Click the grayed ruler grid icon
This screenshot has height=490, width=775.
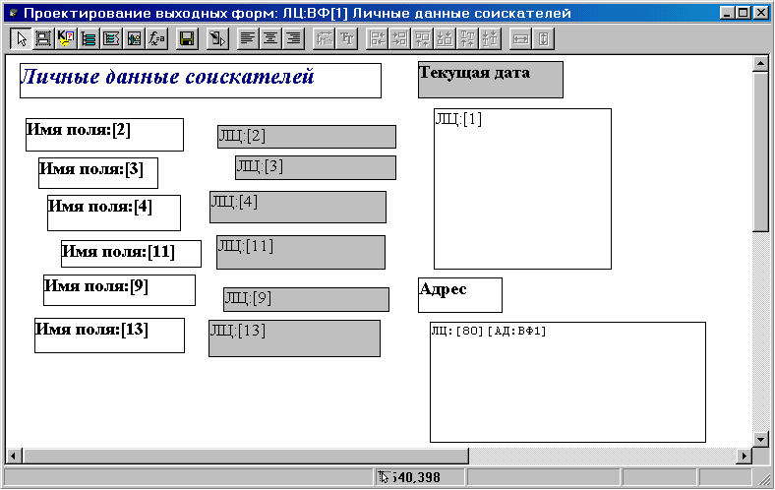click(325, 38)
